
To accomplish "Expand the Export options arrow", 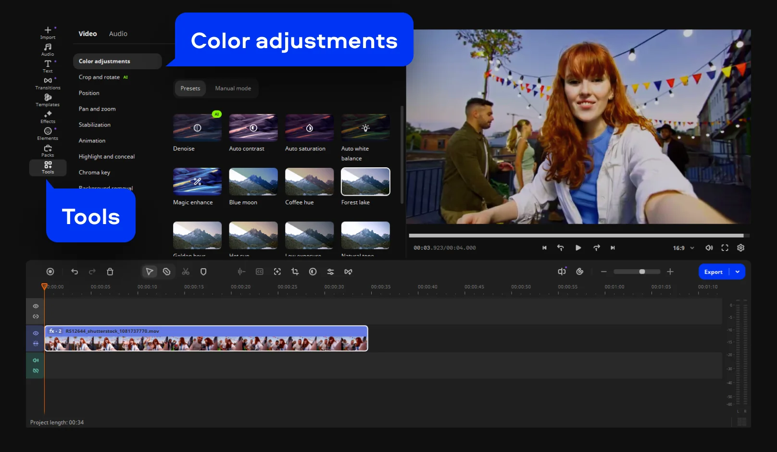I will tap(738, 272).
